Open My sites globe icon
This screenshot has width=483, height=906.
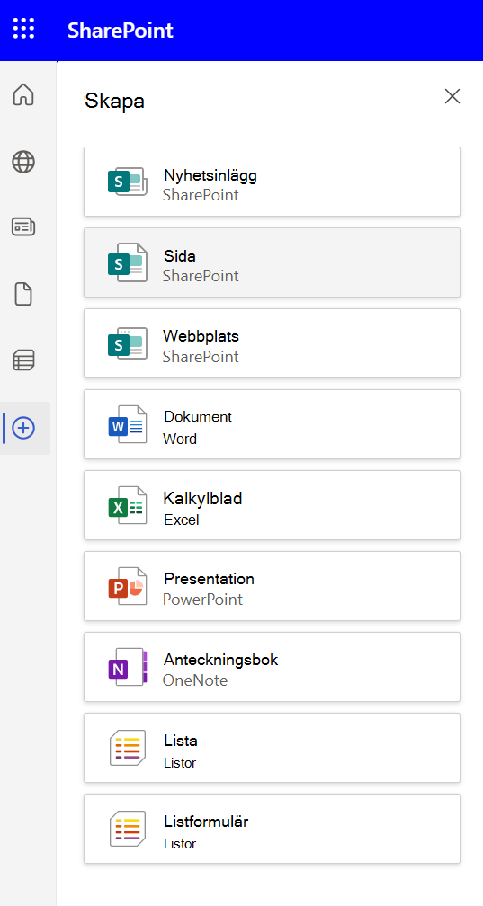(23, 162)
